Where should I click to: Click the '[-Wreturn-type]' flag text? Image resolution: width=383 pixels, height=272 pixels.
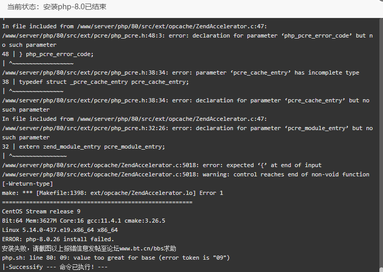coord(27,184)
